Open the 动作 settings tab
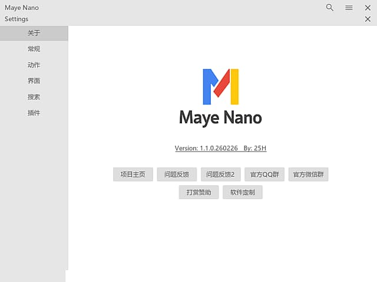Image resolution: width=377 pixels, height=282 pixels. (34, 65)
